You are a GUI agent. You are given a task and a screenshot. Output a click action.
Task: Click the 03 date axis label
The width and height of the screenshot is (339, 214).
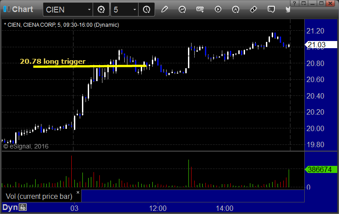click(x=74, y=208)
